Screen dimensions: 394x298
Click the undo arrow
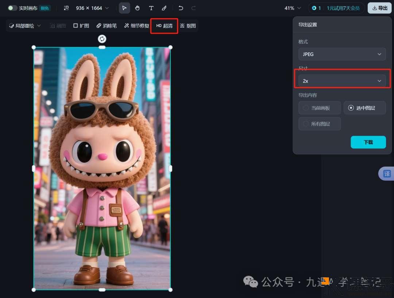tap(181, 8)
